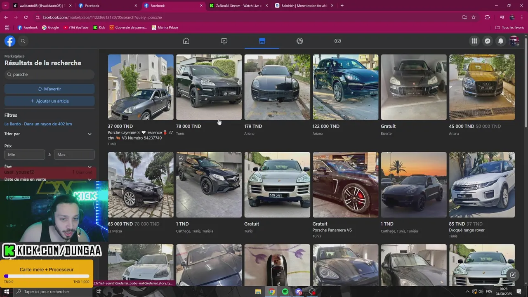The height and width of the screenshot is (297, 528).
Task: Launch Chrome from the taskbar
Action: (272, 292)
